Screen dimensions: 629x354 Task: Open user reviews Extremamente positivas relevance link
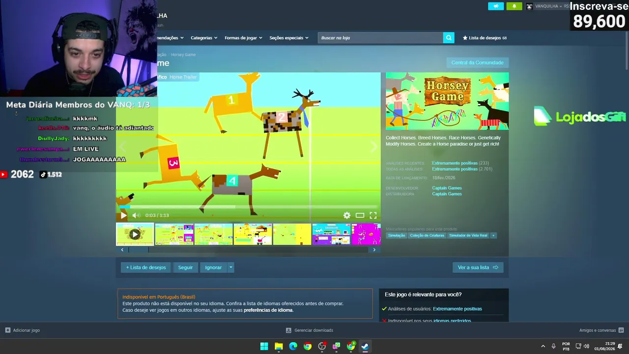(457, 309)
